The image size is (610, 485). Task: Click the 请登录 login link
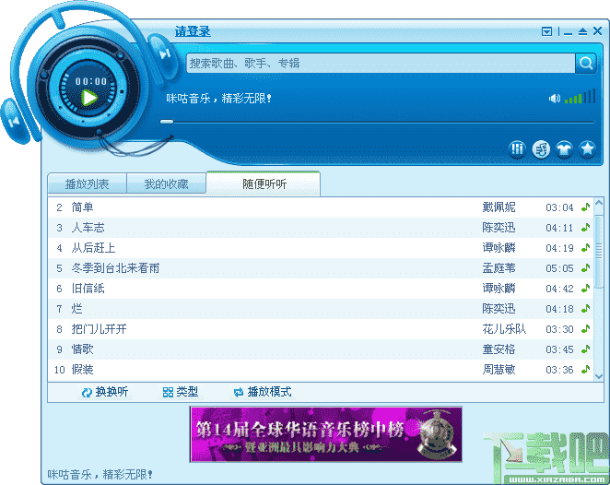click(193, 31)
